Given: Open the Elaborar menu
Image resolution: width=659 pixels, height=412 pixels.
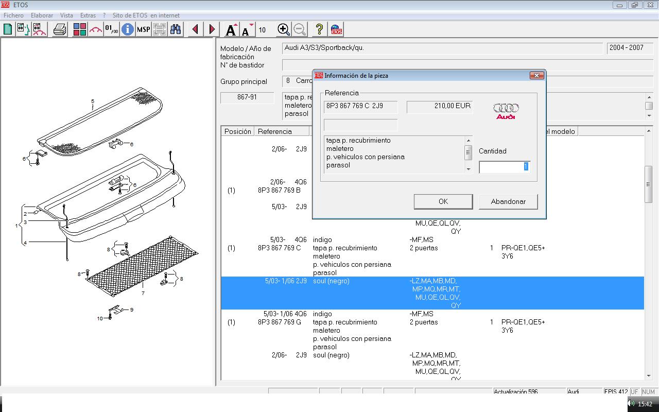Looking at the screenshot, I should (x=42, y=15).
